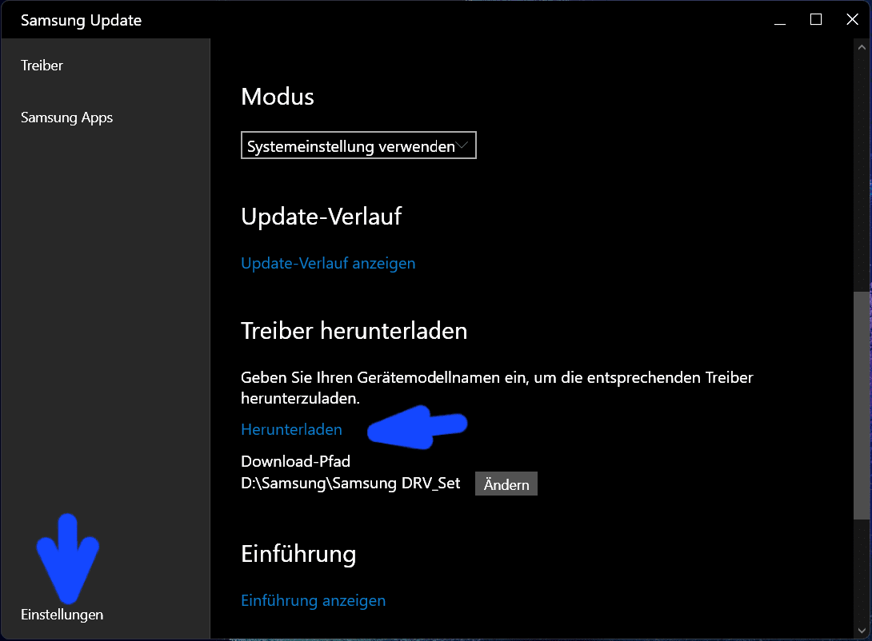Click the Einführung section heading
Screen dimensions: 872x641
pyautogui.click(x=298, y=553)
